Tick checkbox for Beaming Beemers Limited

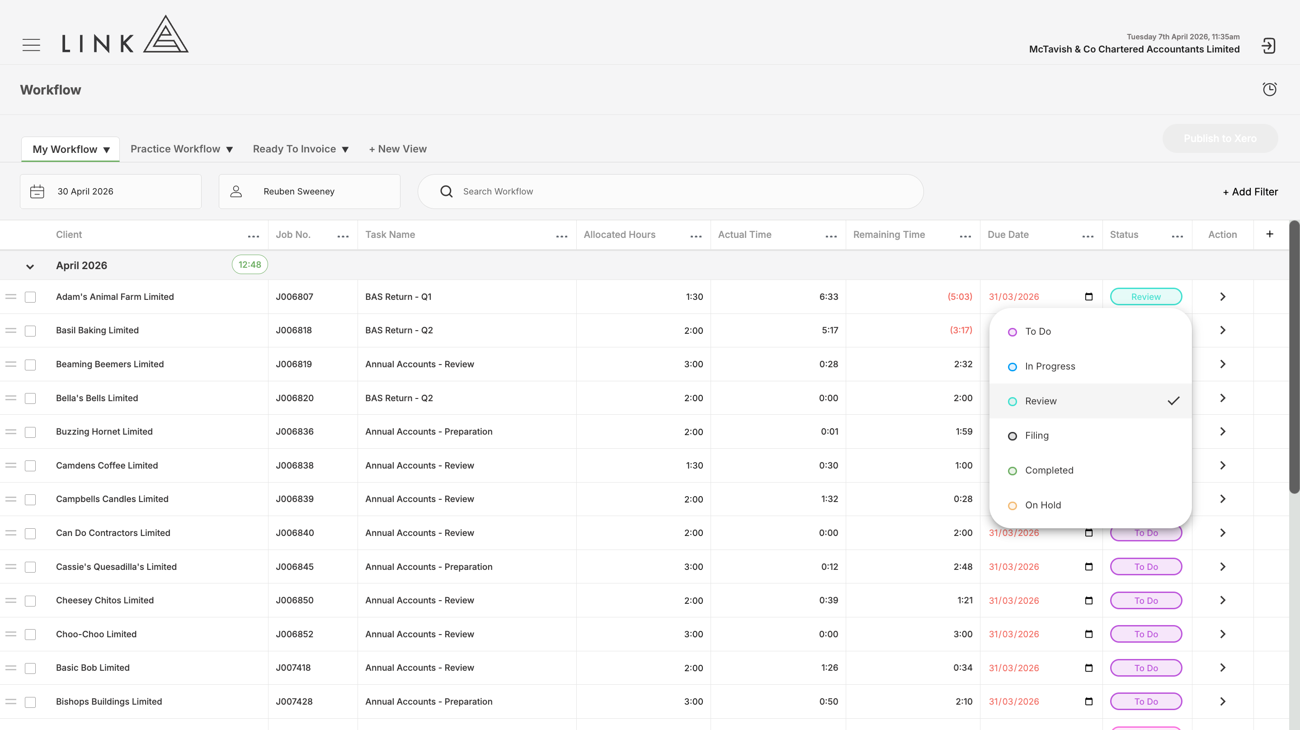coord(30,365)
